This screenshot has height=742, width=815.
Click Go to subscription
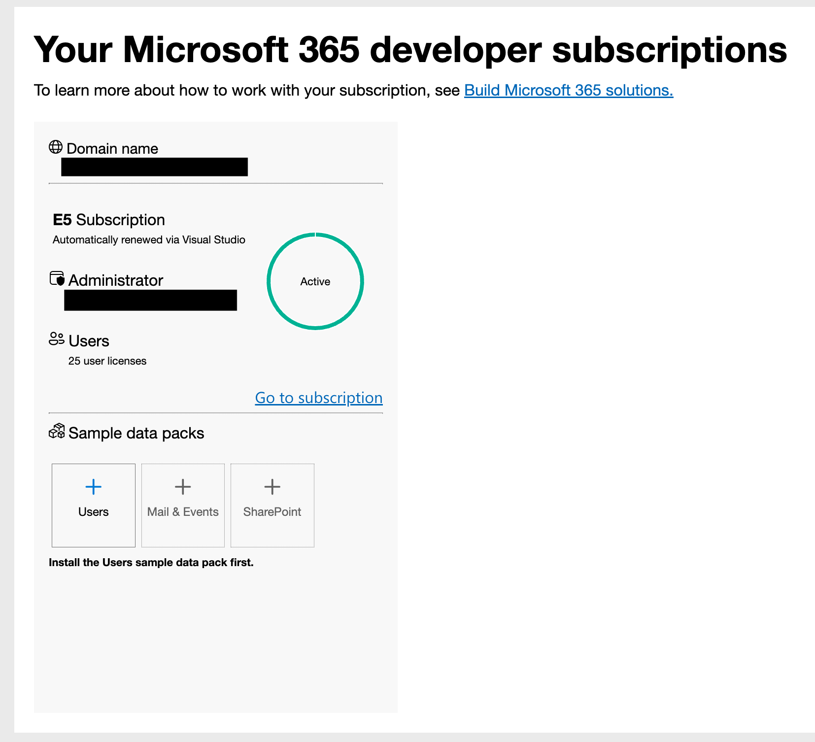(318, 398)
